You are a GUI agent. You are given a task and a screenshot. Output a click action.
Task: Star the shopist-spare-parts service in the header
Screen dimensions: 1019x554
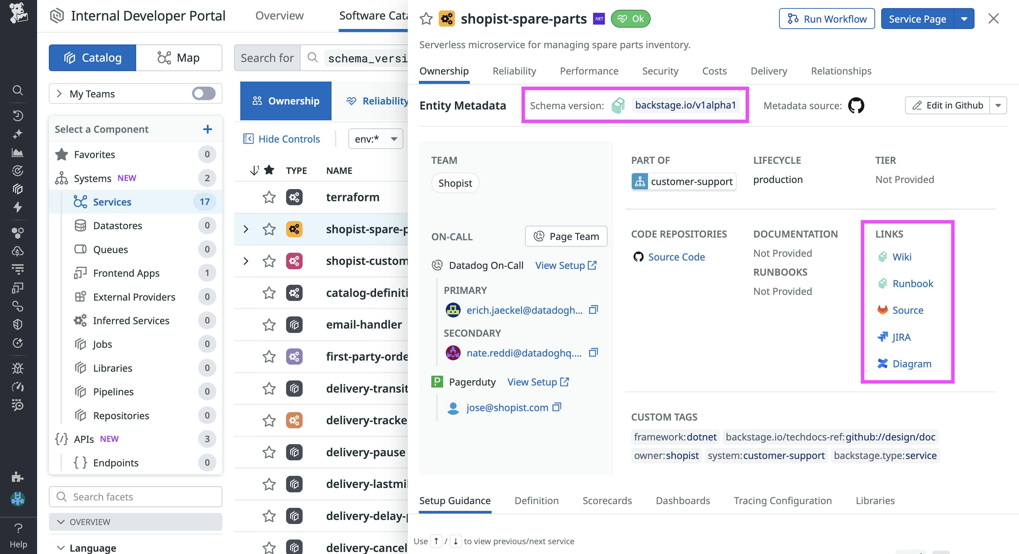[426, 19]
